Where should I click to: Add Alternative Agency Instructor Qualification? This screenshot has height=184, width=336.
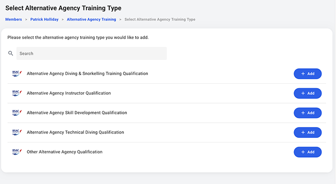(x=307, y=93)
